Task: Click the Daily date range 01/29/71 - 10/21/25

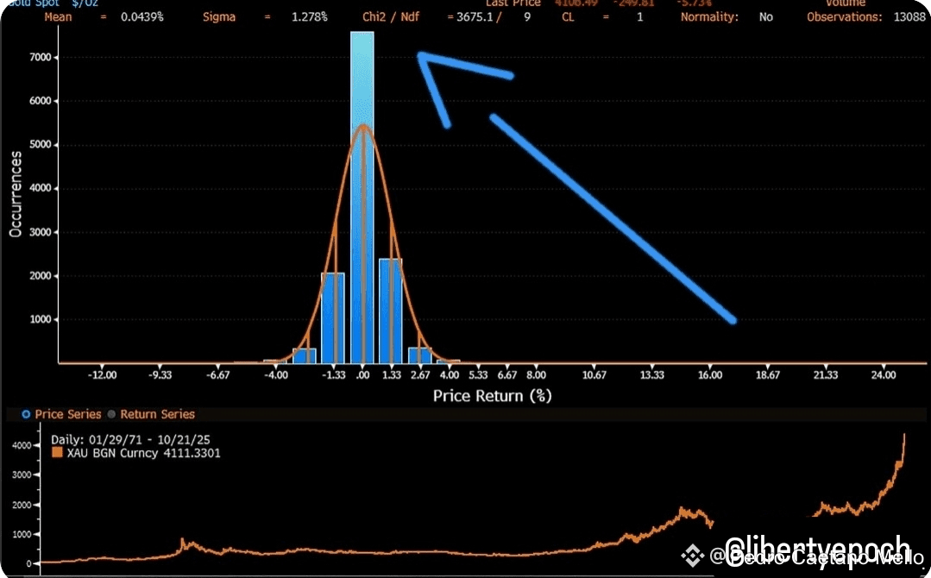Action: point(130,440)
